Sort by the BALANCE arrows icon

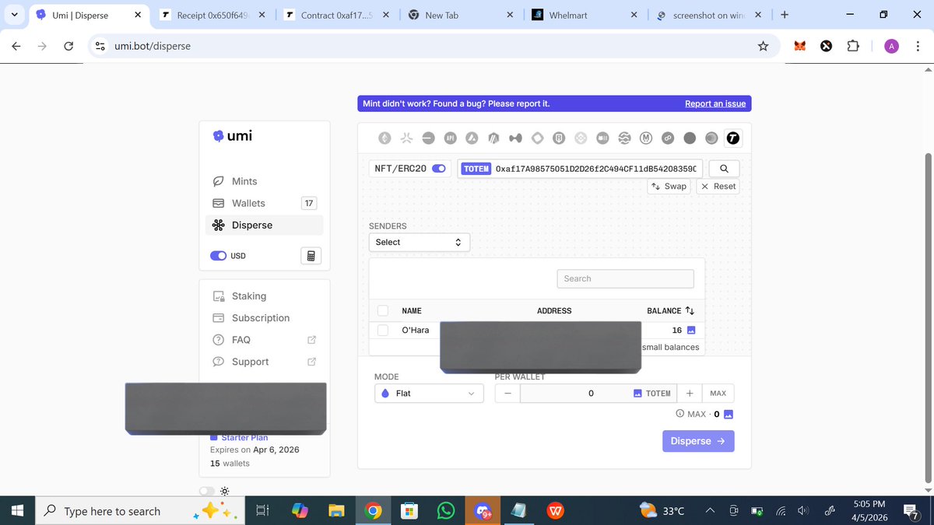coord(690,310)
